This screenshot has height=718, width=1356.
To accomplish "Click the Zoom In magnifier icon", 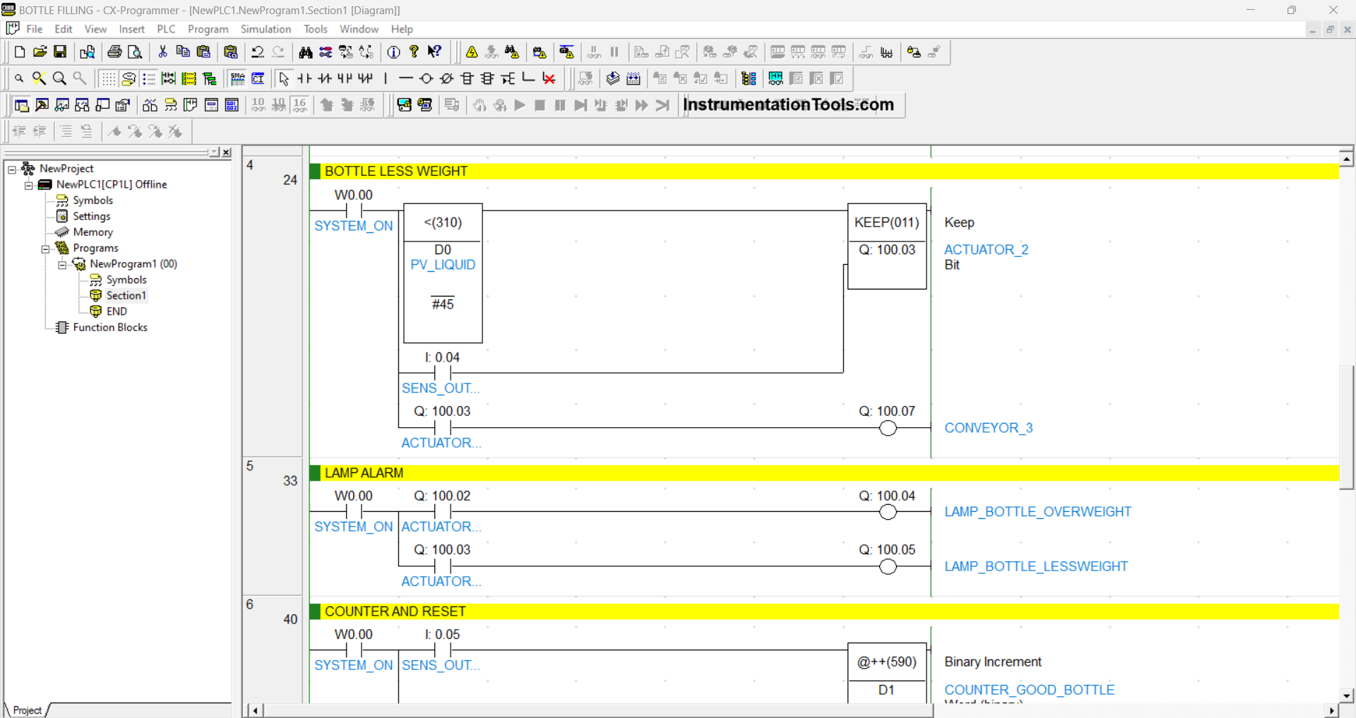I will pyautogui.click(x=60, y=78).
